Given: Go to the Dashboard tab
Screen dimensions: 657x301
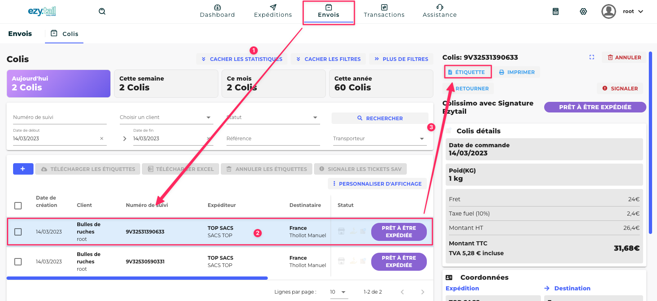Looking at the screenshot, I should pos(218,11).
